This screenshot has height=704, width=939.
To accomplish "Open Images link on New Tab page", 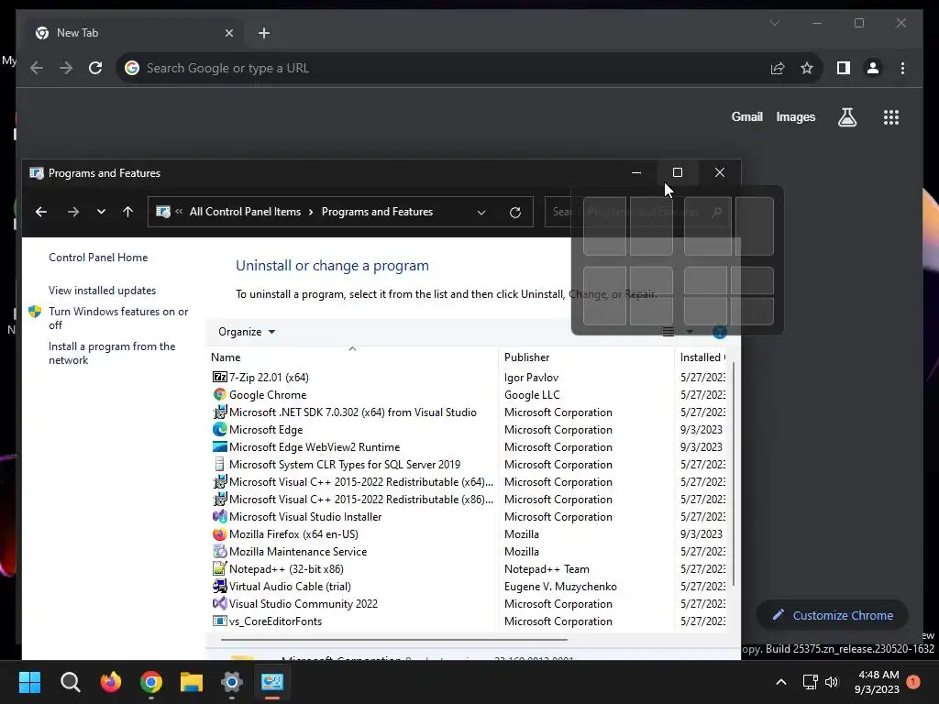I will tap(795, 116).
